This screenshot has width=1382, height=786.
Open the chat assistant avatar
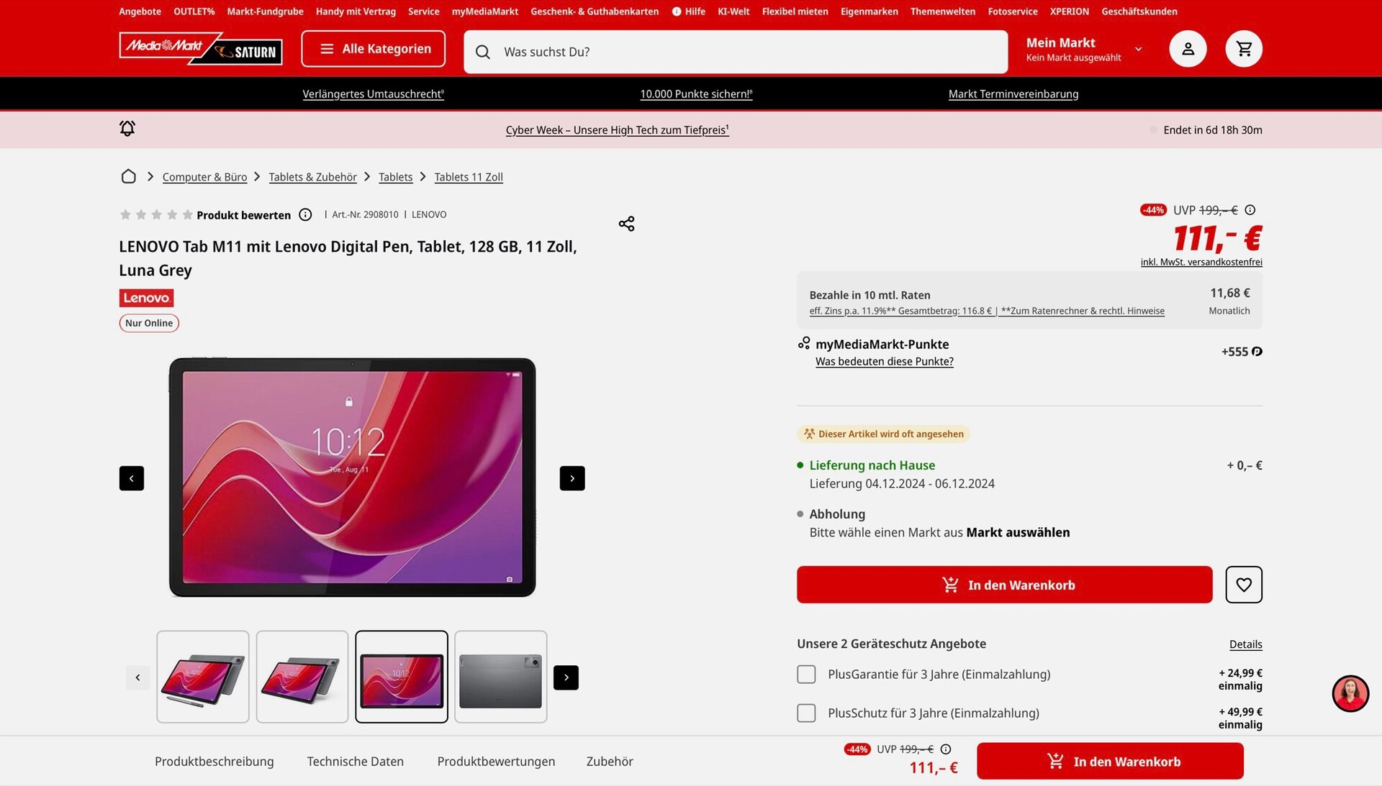1350,693
